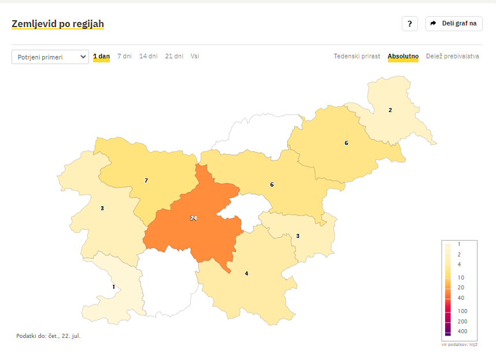The image size is (496, 361).
Task: Show Vsi all-time data
Action: point(195,56)
